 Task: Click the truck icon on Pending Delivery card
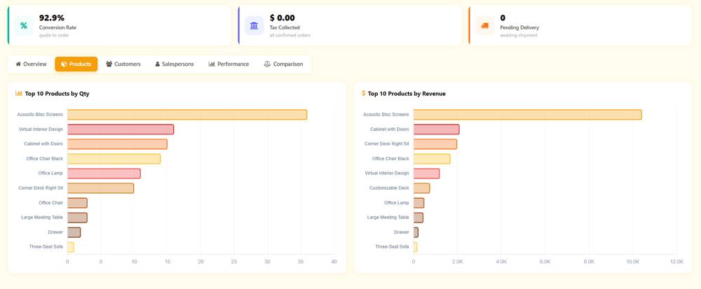click(484, 25)
